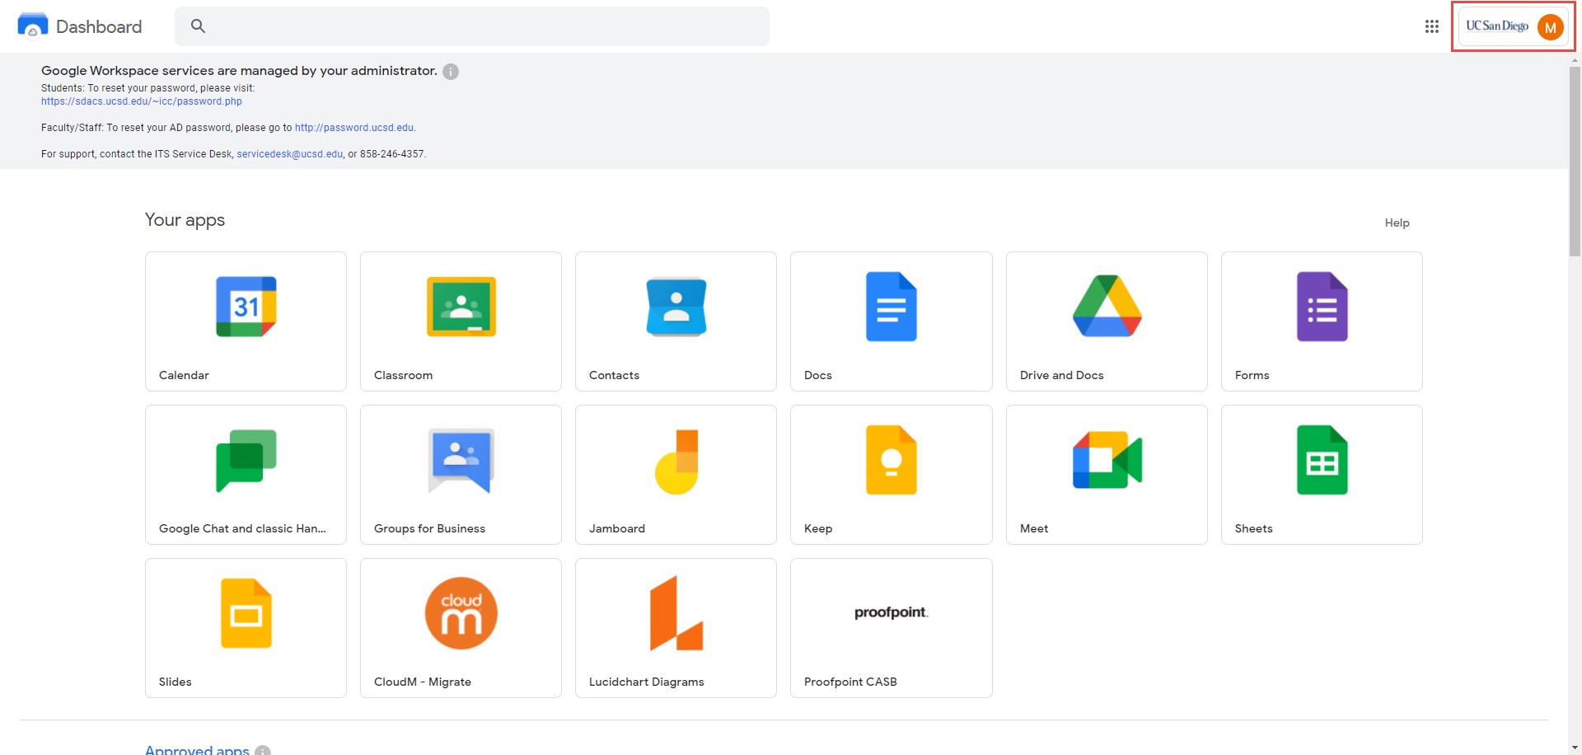Click the Contacts label text
The height and width of the screenshot is (755, 1582).
[614, 375]
